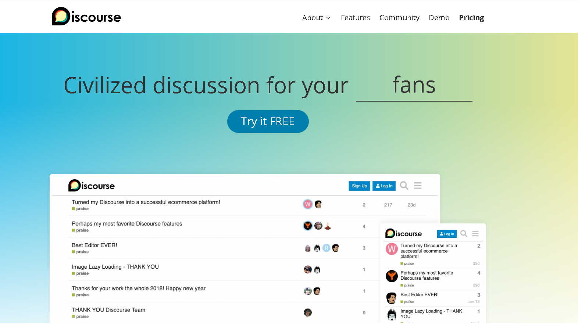The height and width of the screenshot is (325, 578).
Task: Click the pink W avatar in the desktop topic list
Action: (x=308, y=204)
